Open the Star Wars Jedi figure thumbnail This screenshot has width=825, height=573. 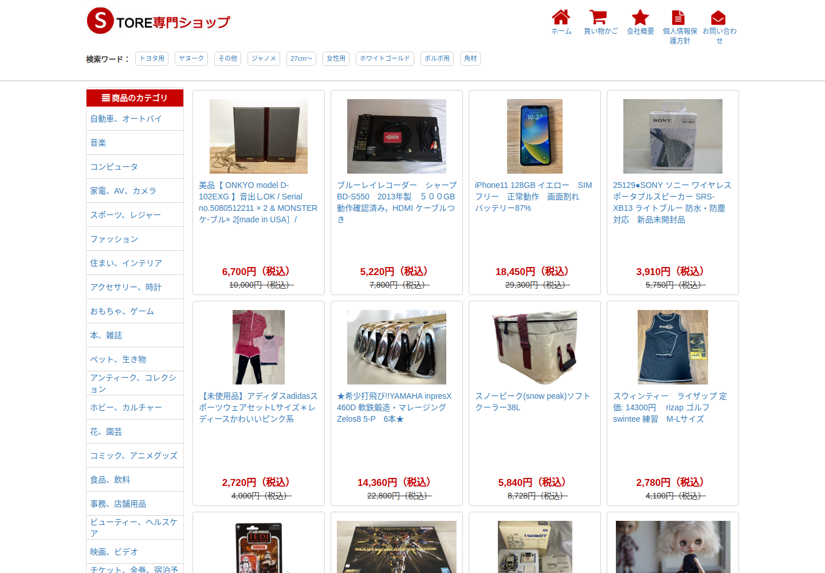coord(258,547)
